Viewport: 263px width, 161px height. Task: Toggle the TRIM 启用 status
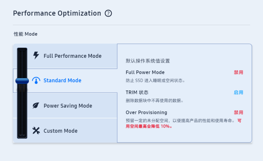(x=238, y=93)
